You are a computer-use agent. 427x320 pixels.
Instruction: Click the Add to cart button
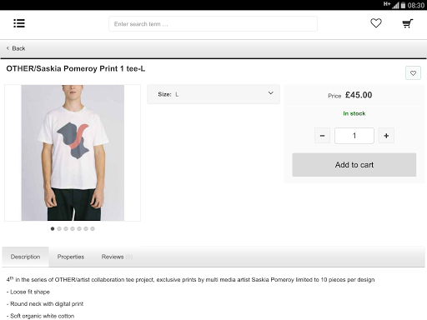tap(354, 165)
